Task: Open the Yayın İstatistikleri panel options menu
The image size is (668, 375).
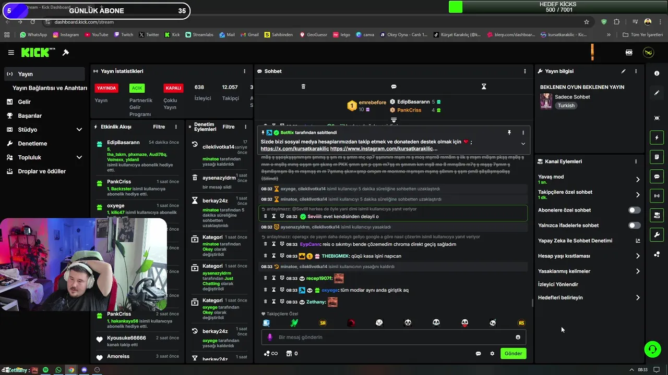Action: tap(244, 71)
